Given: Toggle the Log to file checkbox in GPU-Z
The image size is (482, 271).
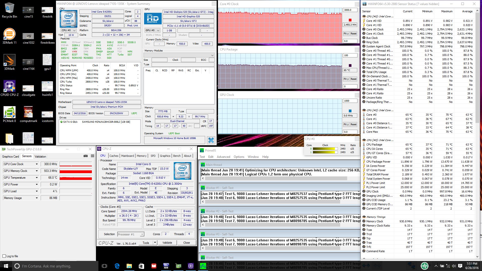Looking at the screenshot, I should point(4,256).
